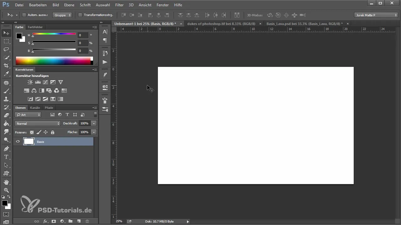This screenshot has width=401, height=225.
Task: Select the Quick Selection tool
Action: click(6, 57)
